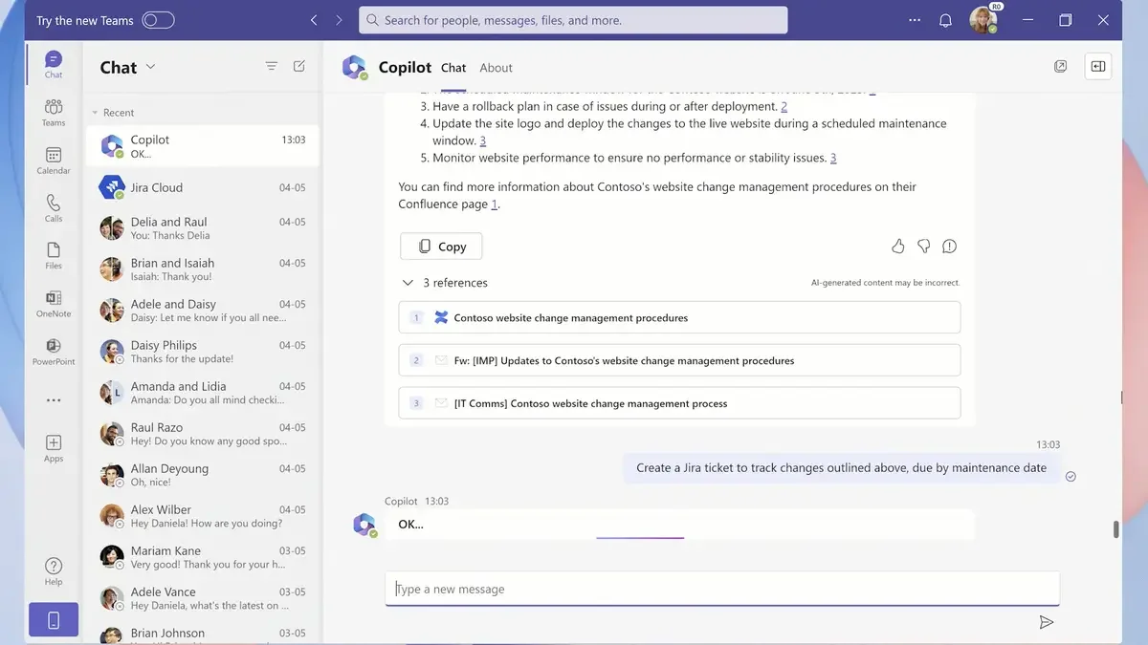Image resolution: width=1148 pixels, height=645 pixels.
Task: Open the Chat section in the sidebar
Action: click(54, 64)
